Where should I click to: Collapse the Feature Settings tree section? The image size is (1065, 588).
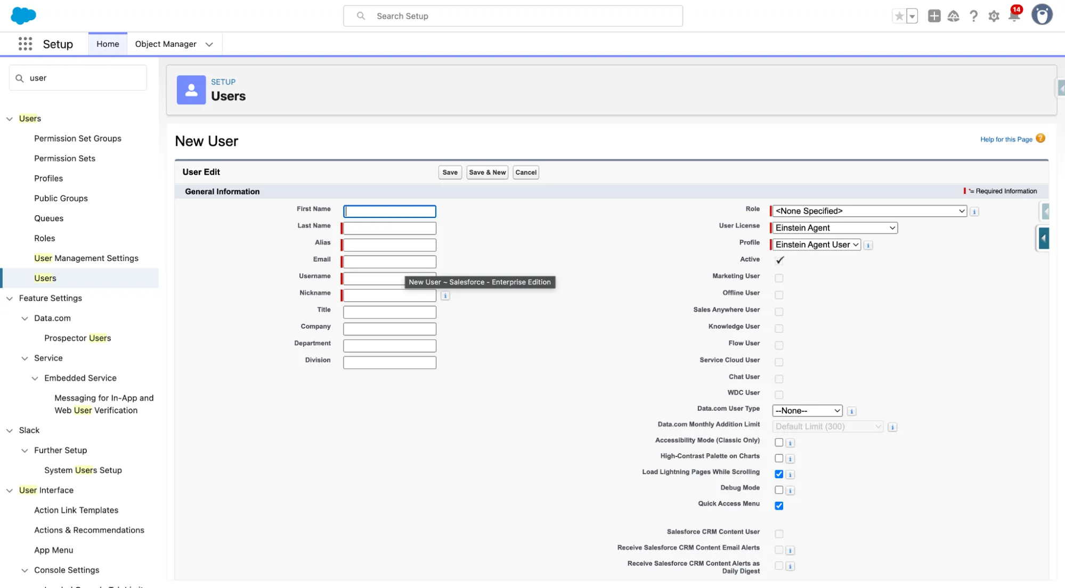pos(10,298)
